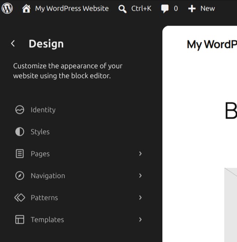This screenshot has height=242, width=237.
Task: Open the search magnifier icon
Action: [123, 9]
